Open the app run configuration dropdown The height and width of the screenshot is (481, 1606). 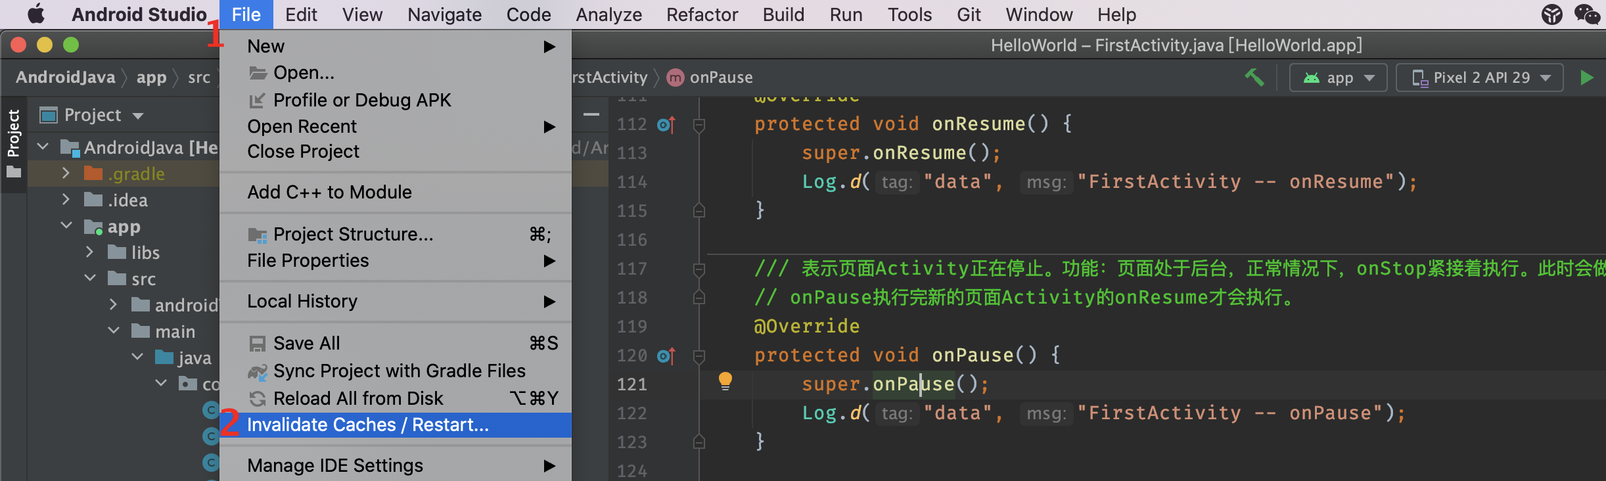pos(1339,78)
